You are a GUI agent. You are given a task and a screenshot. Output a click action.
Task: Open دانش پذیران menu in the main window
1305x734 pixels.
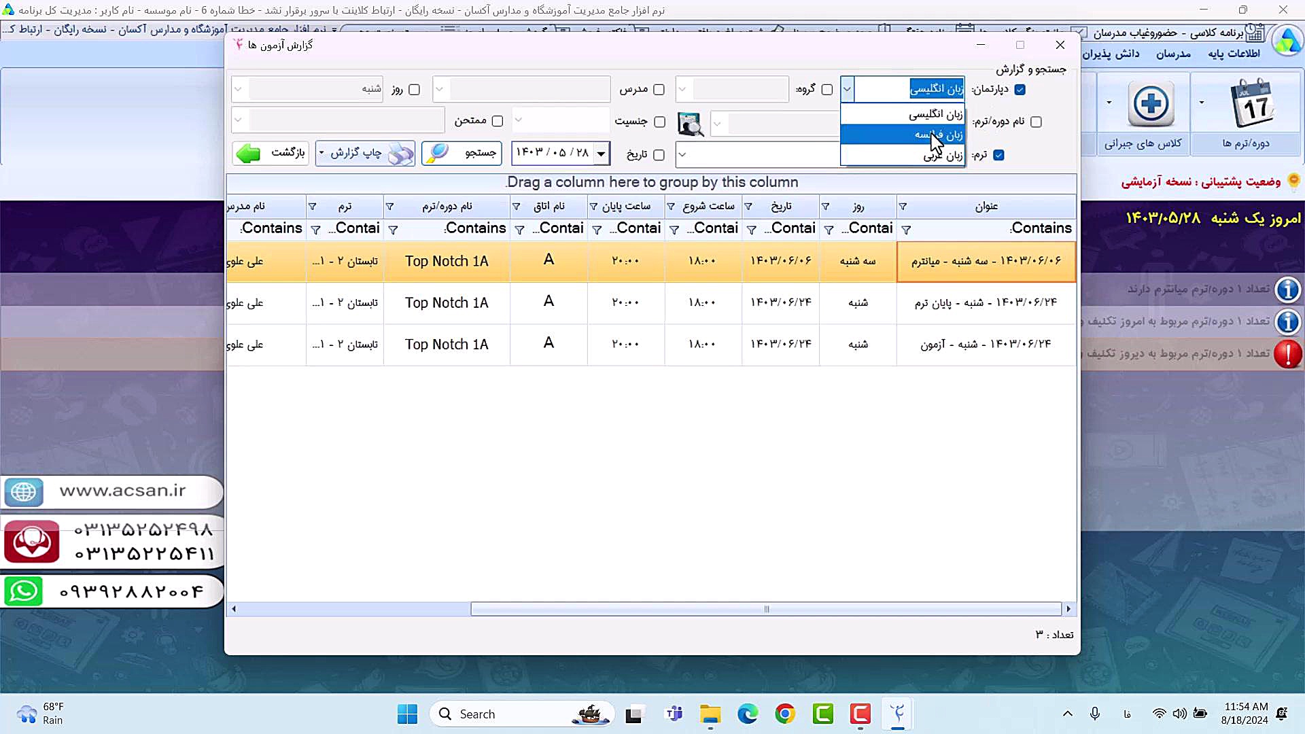(1111, 54)
